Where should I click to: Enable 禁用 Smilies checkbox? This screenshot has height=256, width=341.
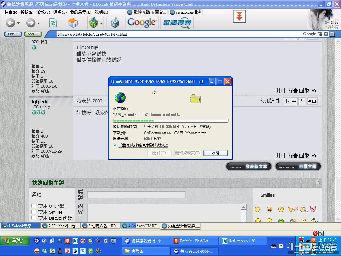33,212
